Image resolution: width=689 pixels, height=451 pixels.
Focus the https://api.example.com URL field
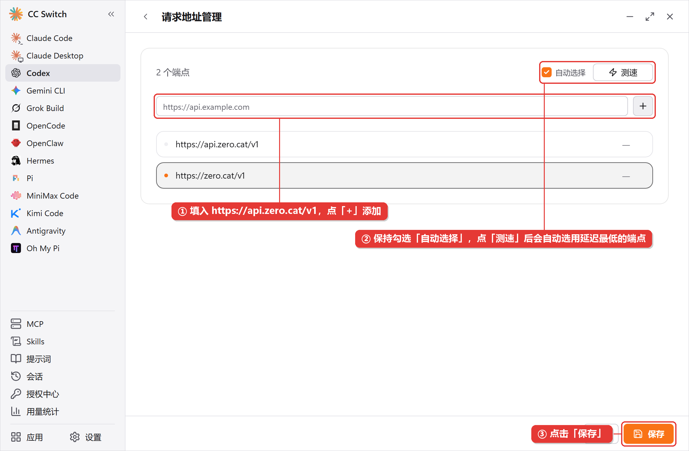392,107
